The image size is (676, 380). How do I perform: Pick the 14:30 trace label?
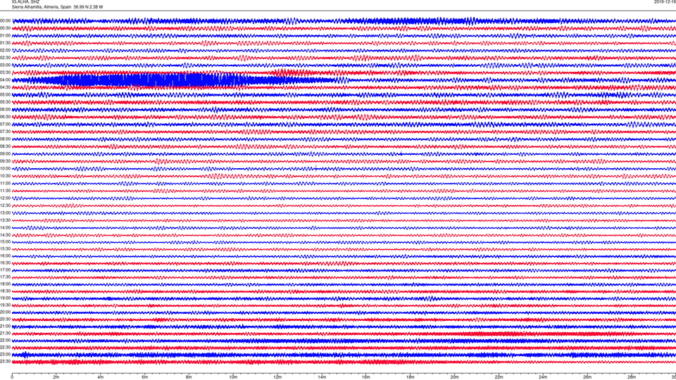click(x=5, y=235)
